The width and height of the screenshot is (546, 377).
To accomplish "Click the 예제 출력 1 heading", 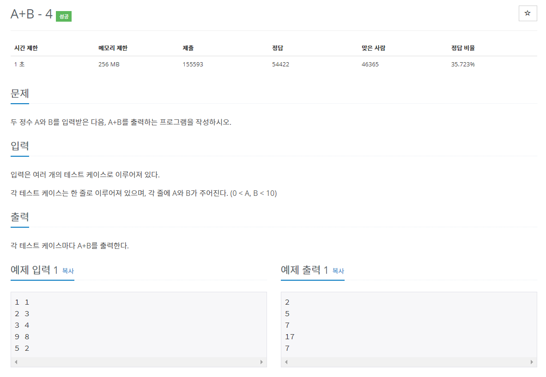I will (x=305, y=270).
